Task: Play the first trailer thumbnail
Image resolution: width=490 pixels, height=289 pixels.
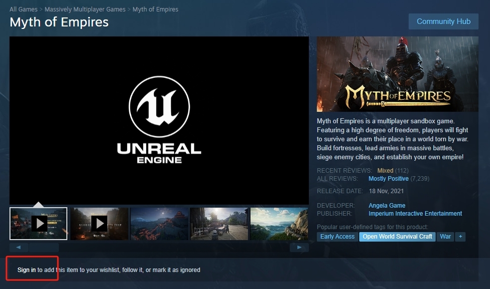Action: [x=38, y=224]
